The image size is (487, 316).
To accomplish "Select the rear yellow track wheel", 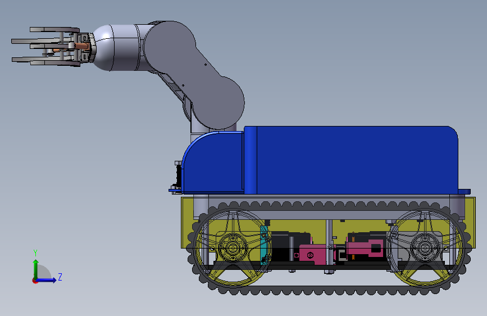I will 425,248.
